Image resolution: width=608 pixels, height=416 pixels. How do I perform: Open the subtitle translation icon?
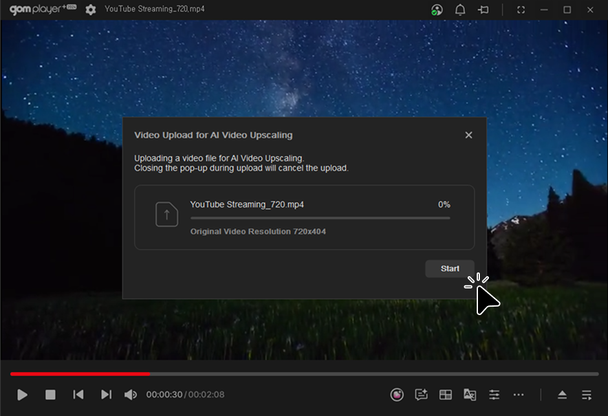coord(470,394)
